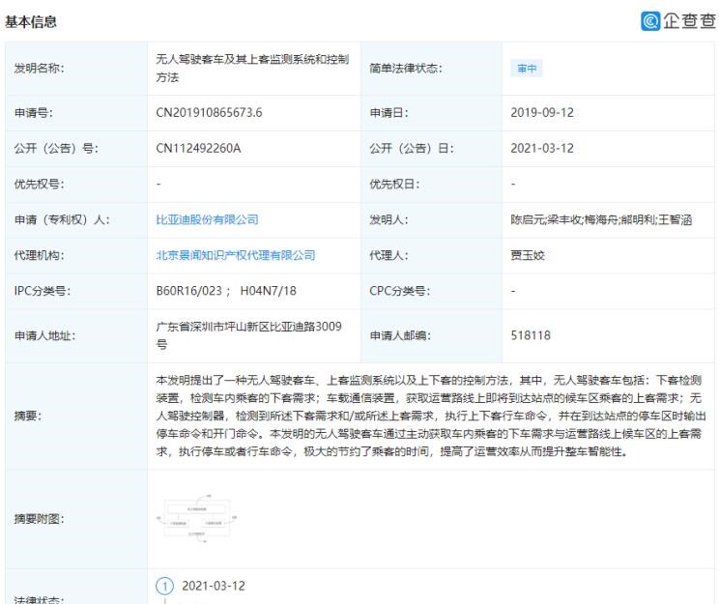The height and width of the screenshot is (604, 719).
Task: Click the CPC分类号 field label
Action: point(400,291)
